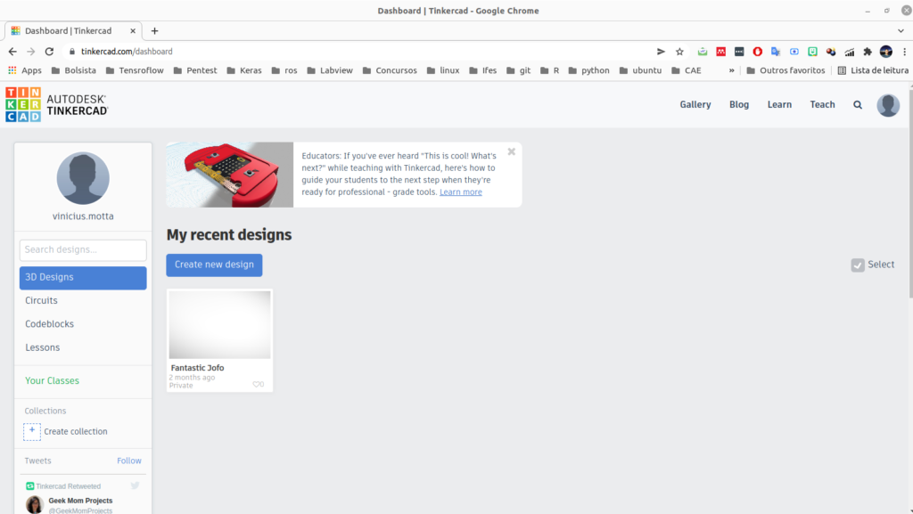This screenshot has width=913, height=514.
Task: Click the Create collection link
Action: (76, 431)
